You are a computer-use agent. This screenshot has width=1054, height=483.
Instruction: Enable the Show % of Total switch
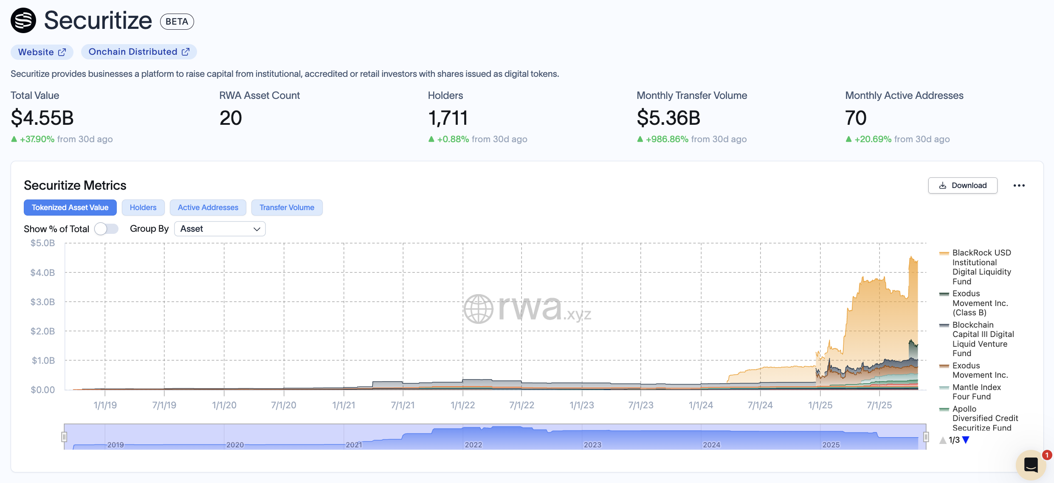point(106,229)
